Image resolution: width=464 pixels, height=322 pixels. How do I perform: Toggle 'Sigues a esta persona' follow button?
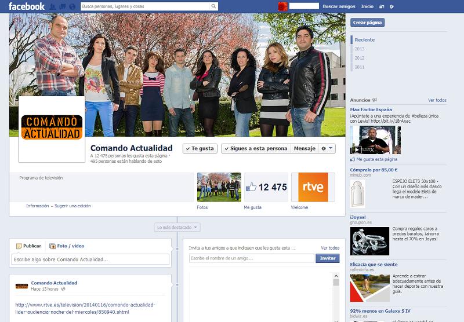[255, 148]
